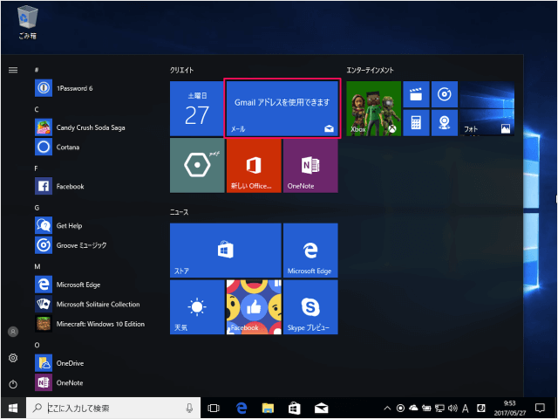Open the 新しい Office tile
The width and height of the screenshot is (558, 419).
click(x=254, y=165)
